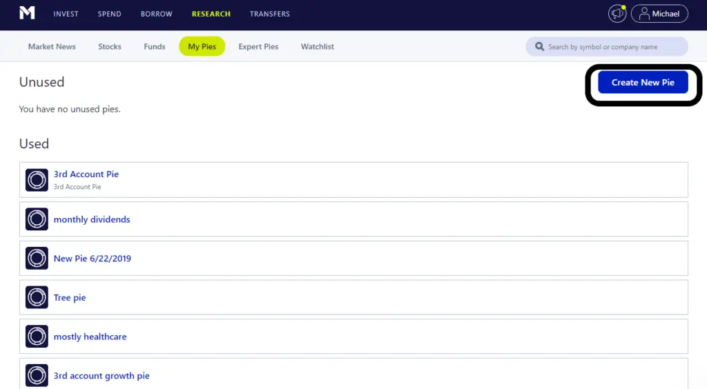Viewport: 707px width, 389px height.
Task: Open the Borrow section
Action: [x=157, y=14]
